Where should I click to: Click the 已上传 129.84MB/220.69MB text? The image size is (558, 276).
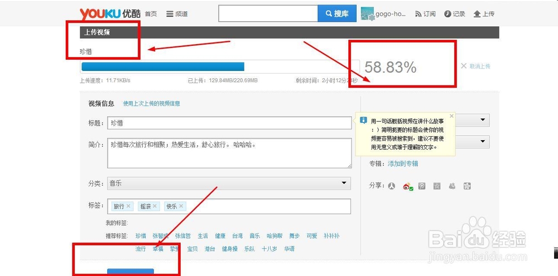[223, 80]
